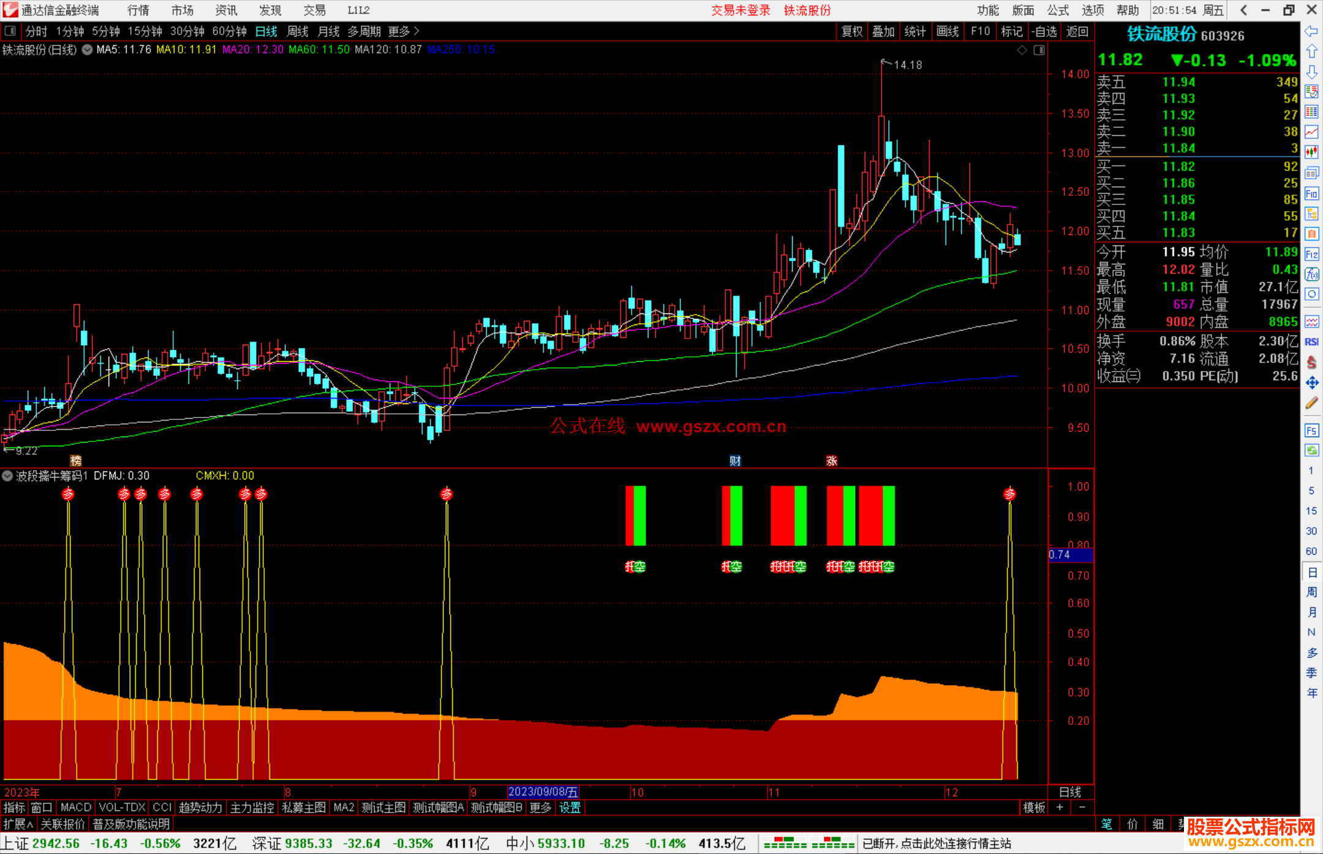Switch to the 周线 period tab
The image size is (1323, 854).
[x=298, y=31]
